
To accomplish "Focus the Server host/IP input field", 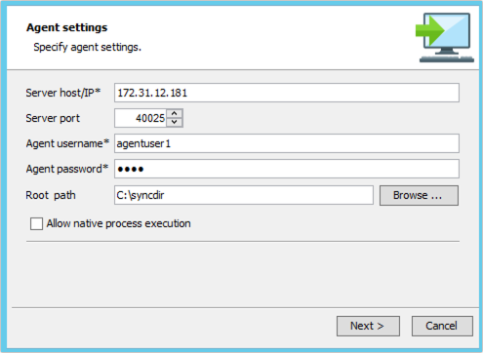I will pos(287,93).
